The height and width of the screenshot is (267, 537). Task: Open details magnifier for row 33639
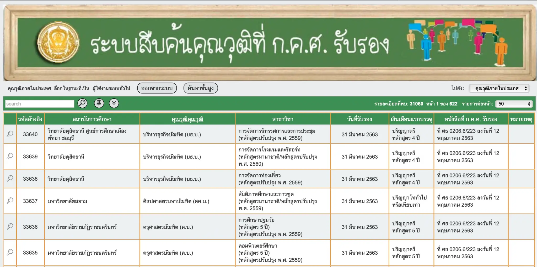pos(10,156)
